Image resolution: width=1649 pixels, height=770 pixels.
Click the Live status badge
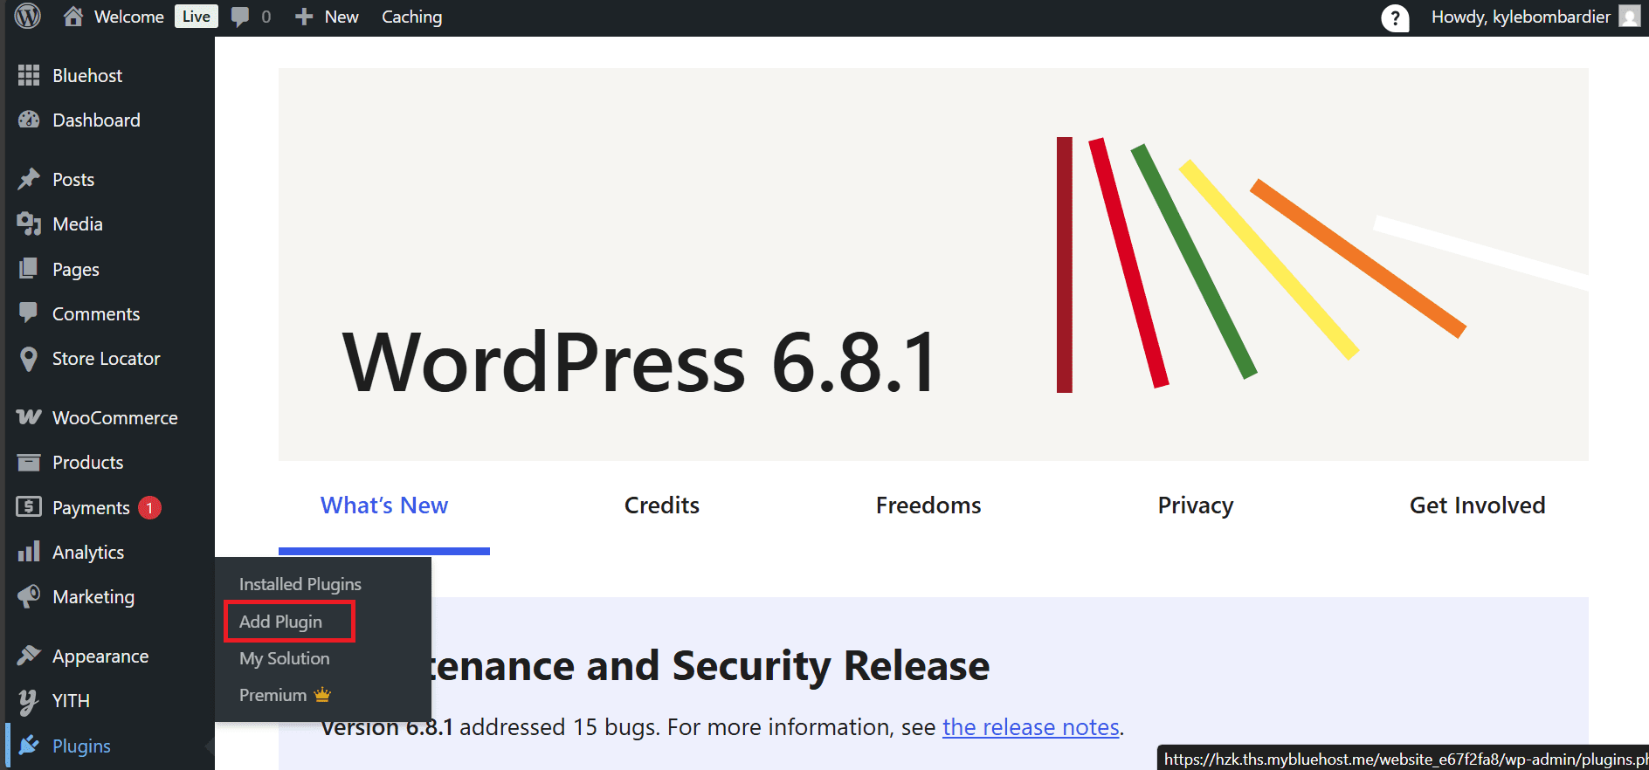pos(196,17)
